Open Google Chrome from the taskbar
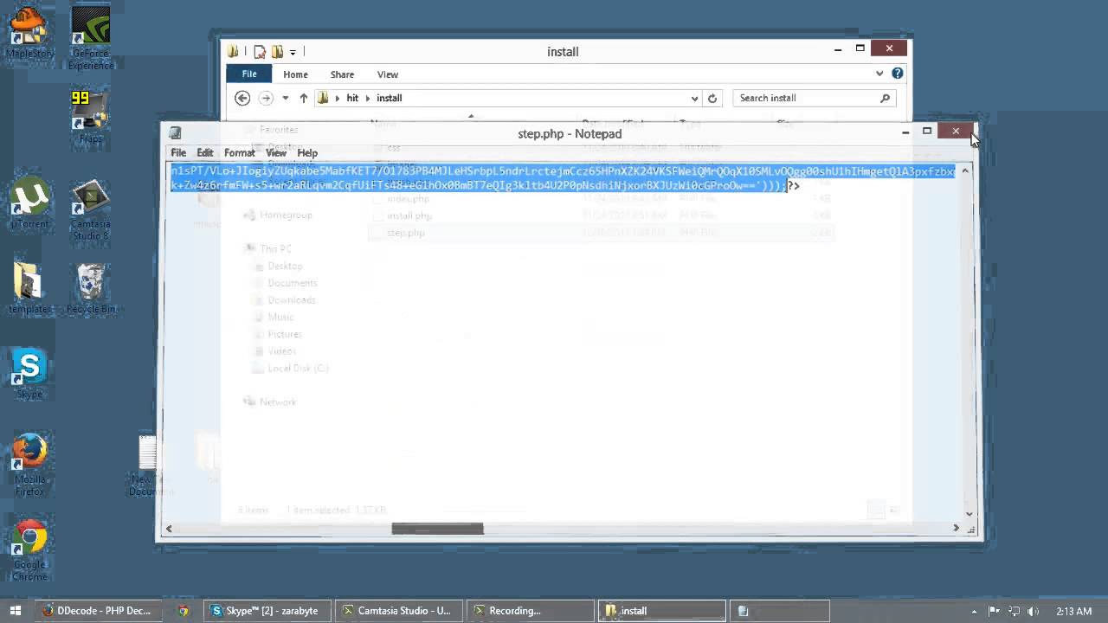This screenshot has width=1108, height=623. coord(184,611)
